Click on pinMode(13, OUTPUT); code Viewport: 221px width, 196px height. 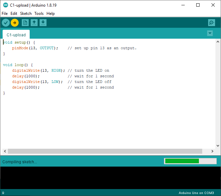click(35, 48)
